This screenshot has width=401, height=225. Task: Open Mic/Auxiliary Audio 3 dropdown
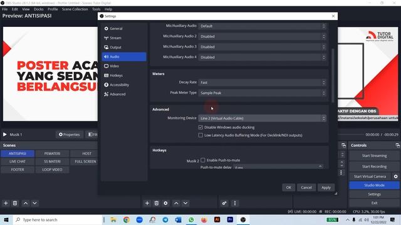[262, 47]
